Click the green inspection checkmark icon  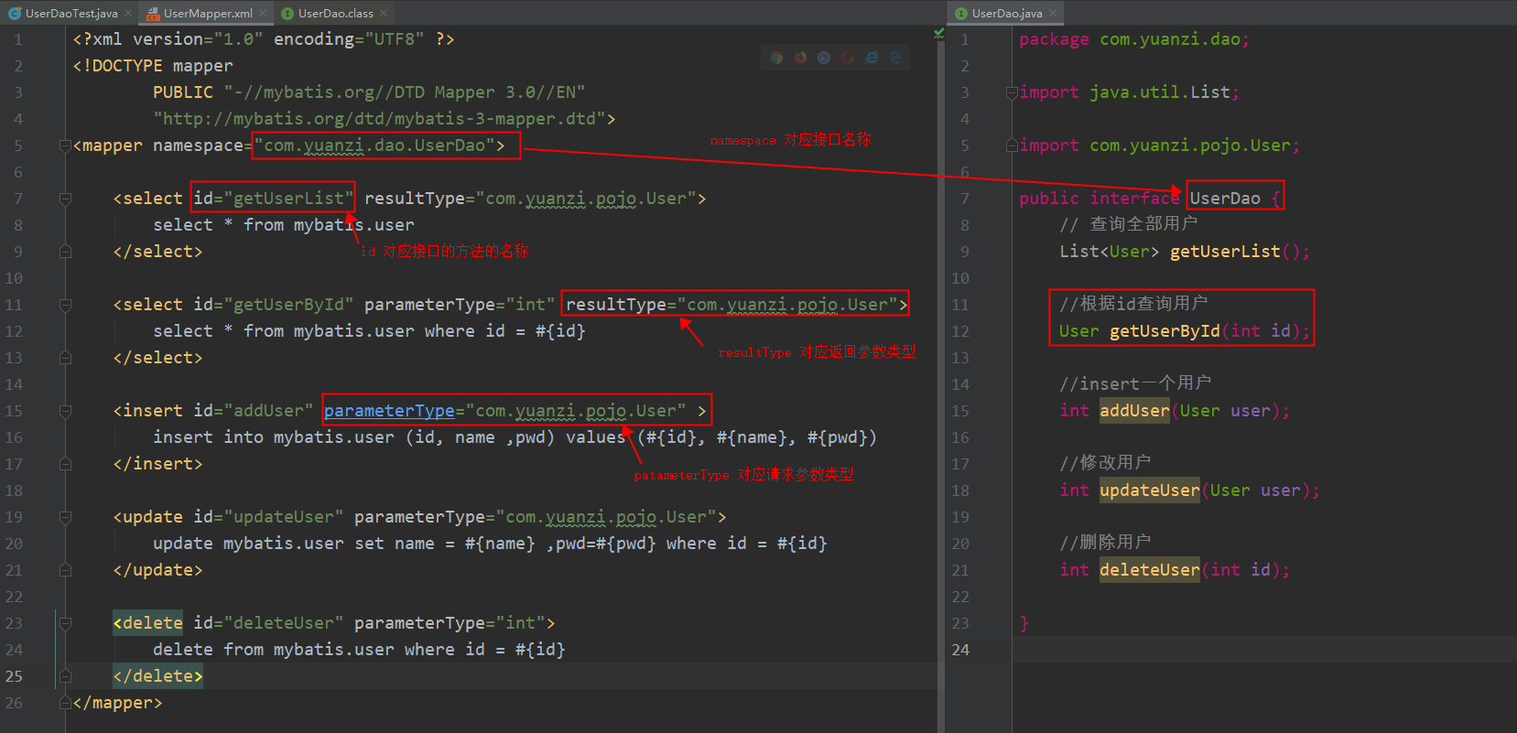(x=938, y=34)
